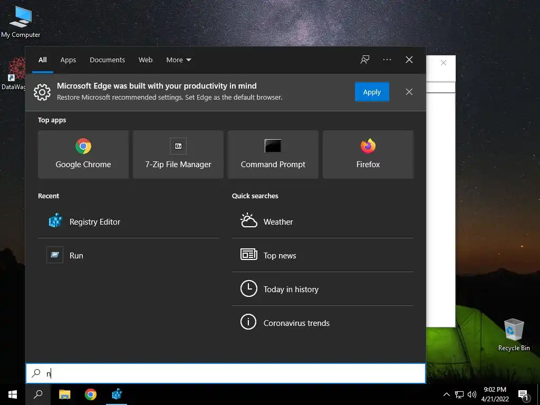Search Weather quick search
The image size is (540, 405).
click(323, 221)
